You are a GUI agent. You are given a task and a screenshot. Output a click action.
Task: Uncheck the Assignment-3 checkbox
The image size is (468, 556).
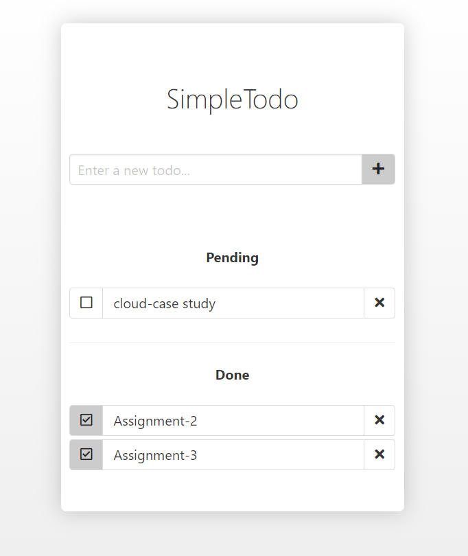tap(86, 454)
